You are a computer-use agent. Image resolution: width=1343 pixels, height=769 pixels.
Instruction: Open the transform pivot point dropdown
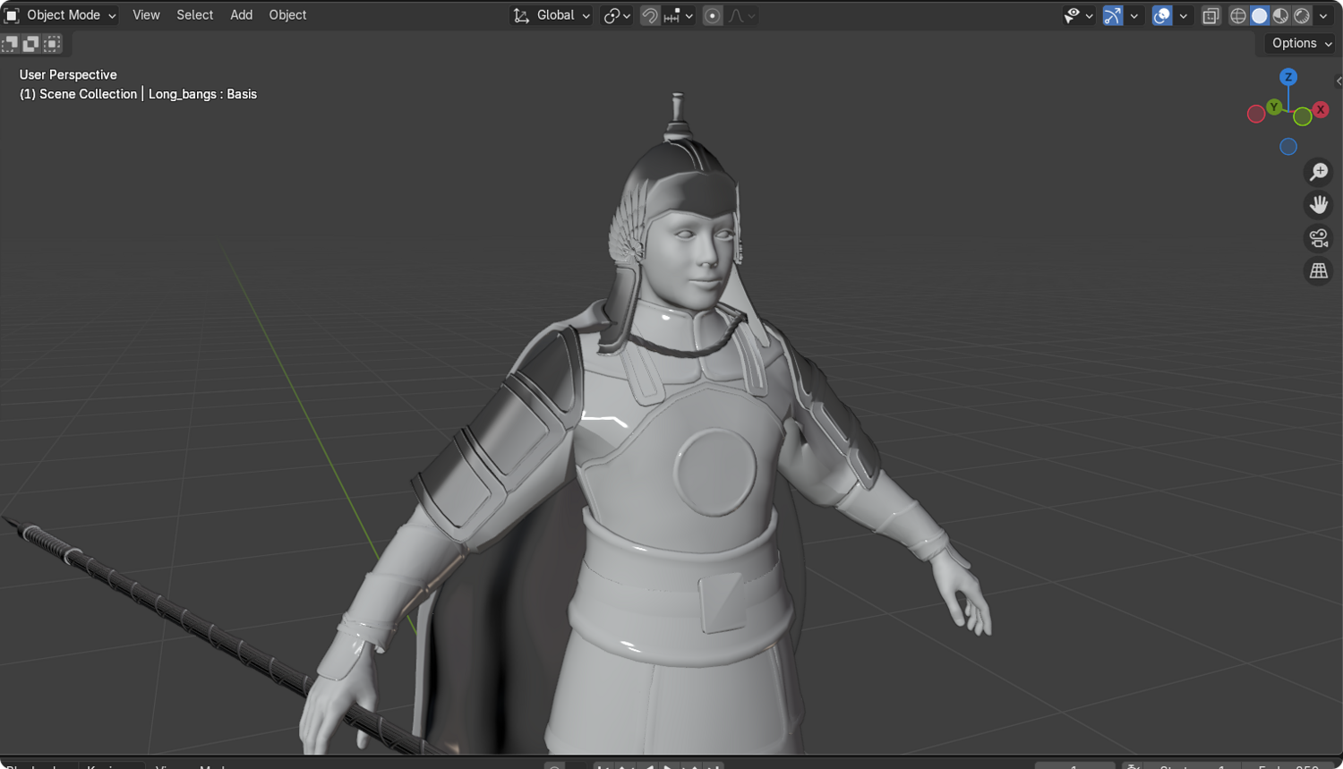point(617,15)
